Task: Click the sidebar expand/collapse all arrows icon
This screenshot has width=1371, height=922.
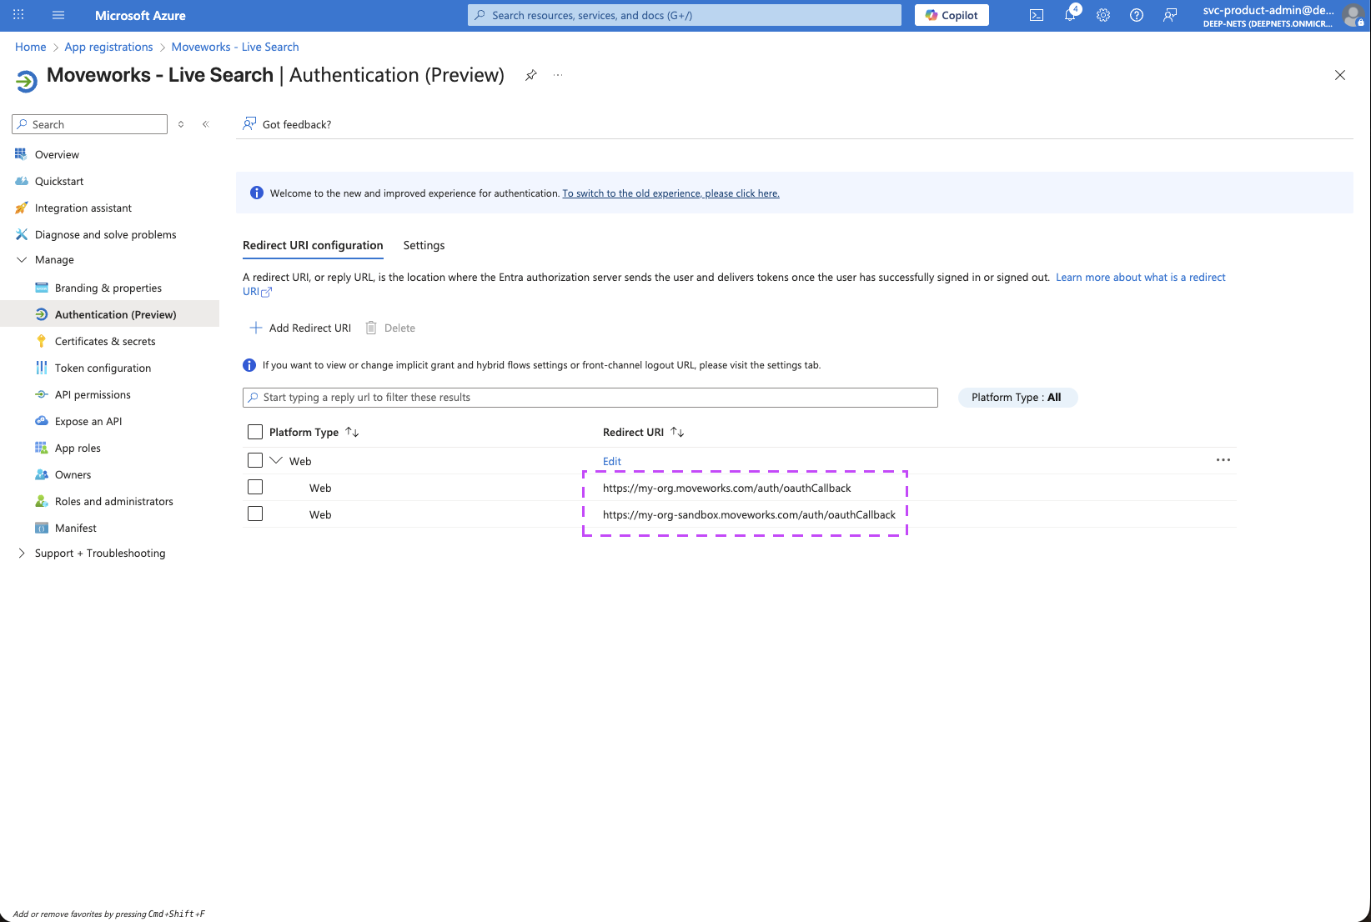Action: [x=181, y=124]
